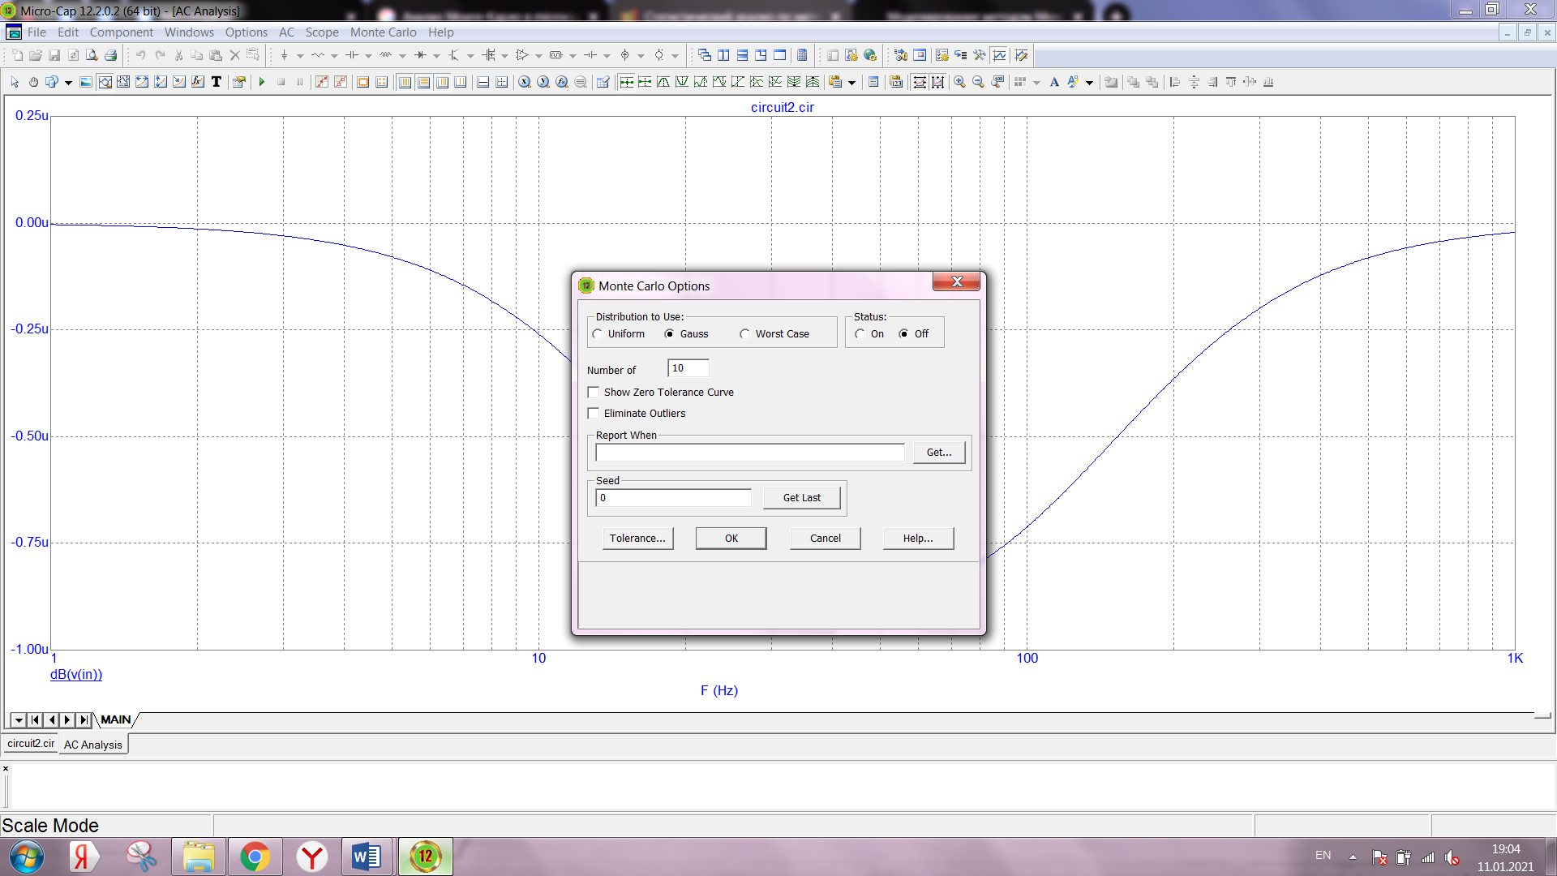The image size is (1557, 876).
Task: Click the Zoom In magnifier icon
Action: click(959, 82)
